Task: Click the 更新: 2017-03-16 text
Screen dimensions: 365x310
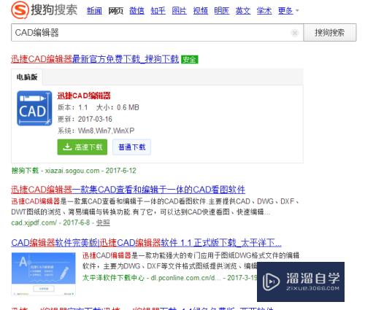Action: [85, 119]
